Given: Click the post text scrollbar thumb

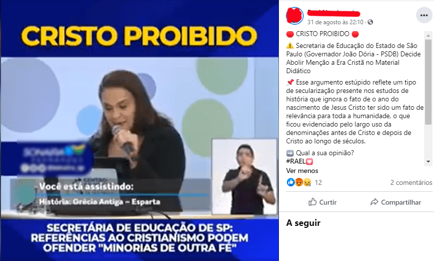Looking at the screenshot, I should [x=428, y=82].
